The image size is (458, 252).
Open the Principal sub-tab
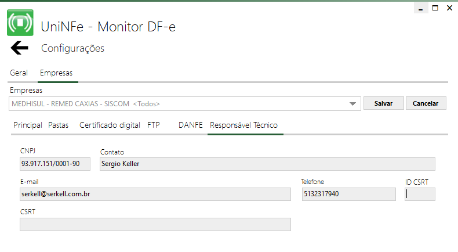click(x=28, y=125)
